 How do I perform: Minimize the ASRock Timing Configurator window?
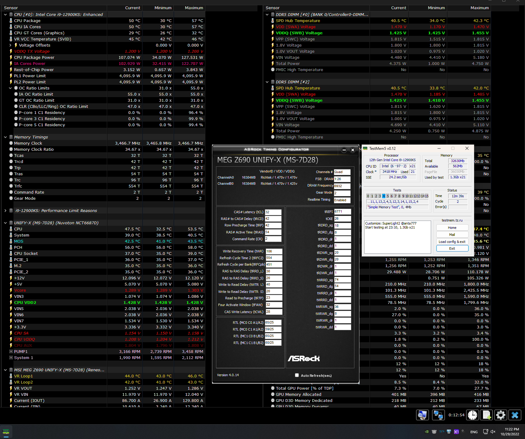(x=344, y=150)
